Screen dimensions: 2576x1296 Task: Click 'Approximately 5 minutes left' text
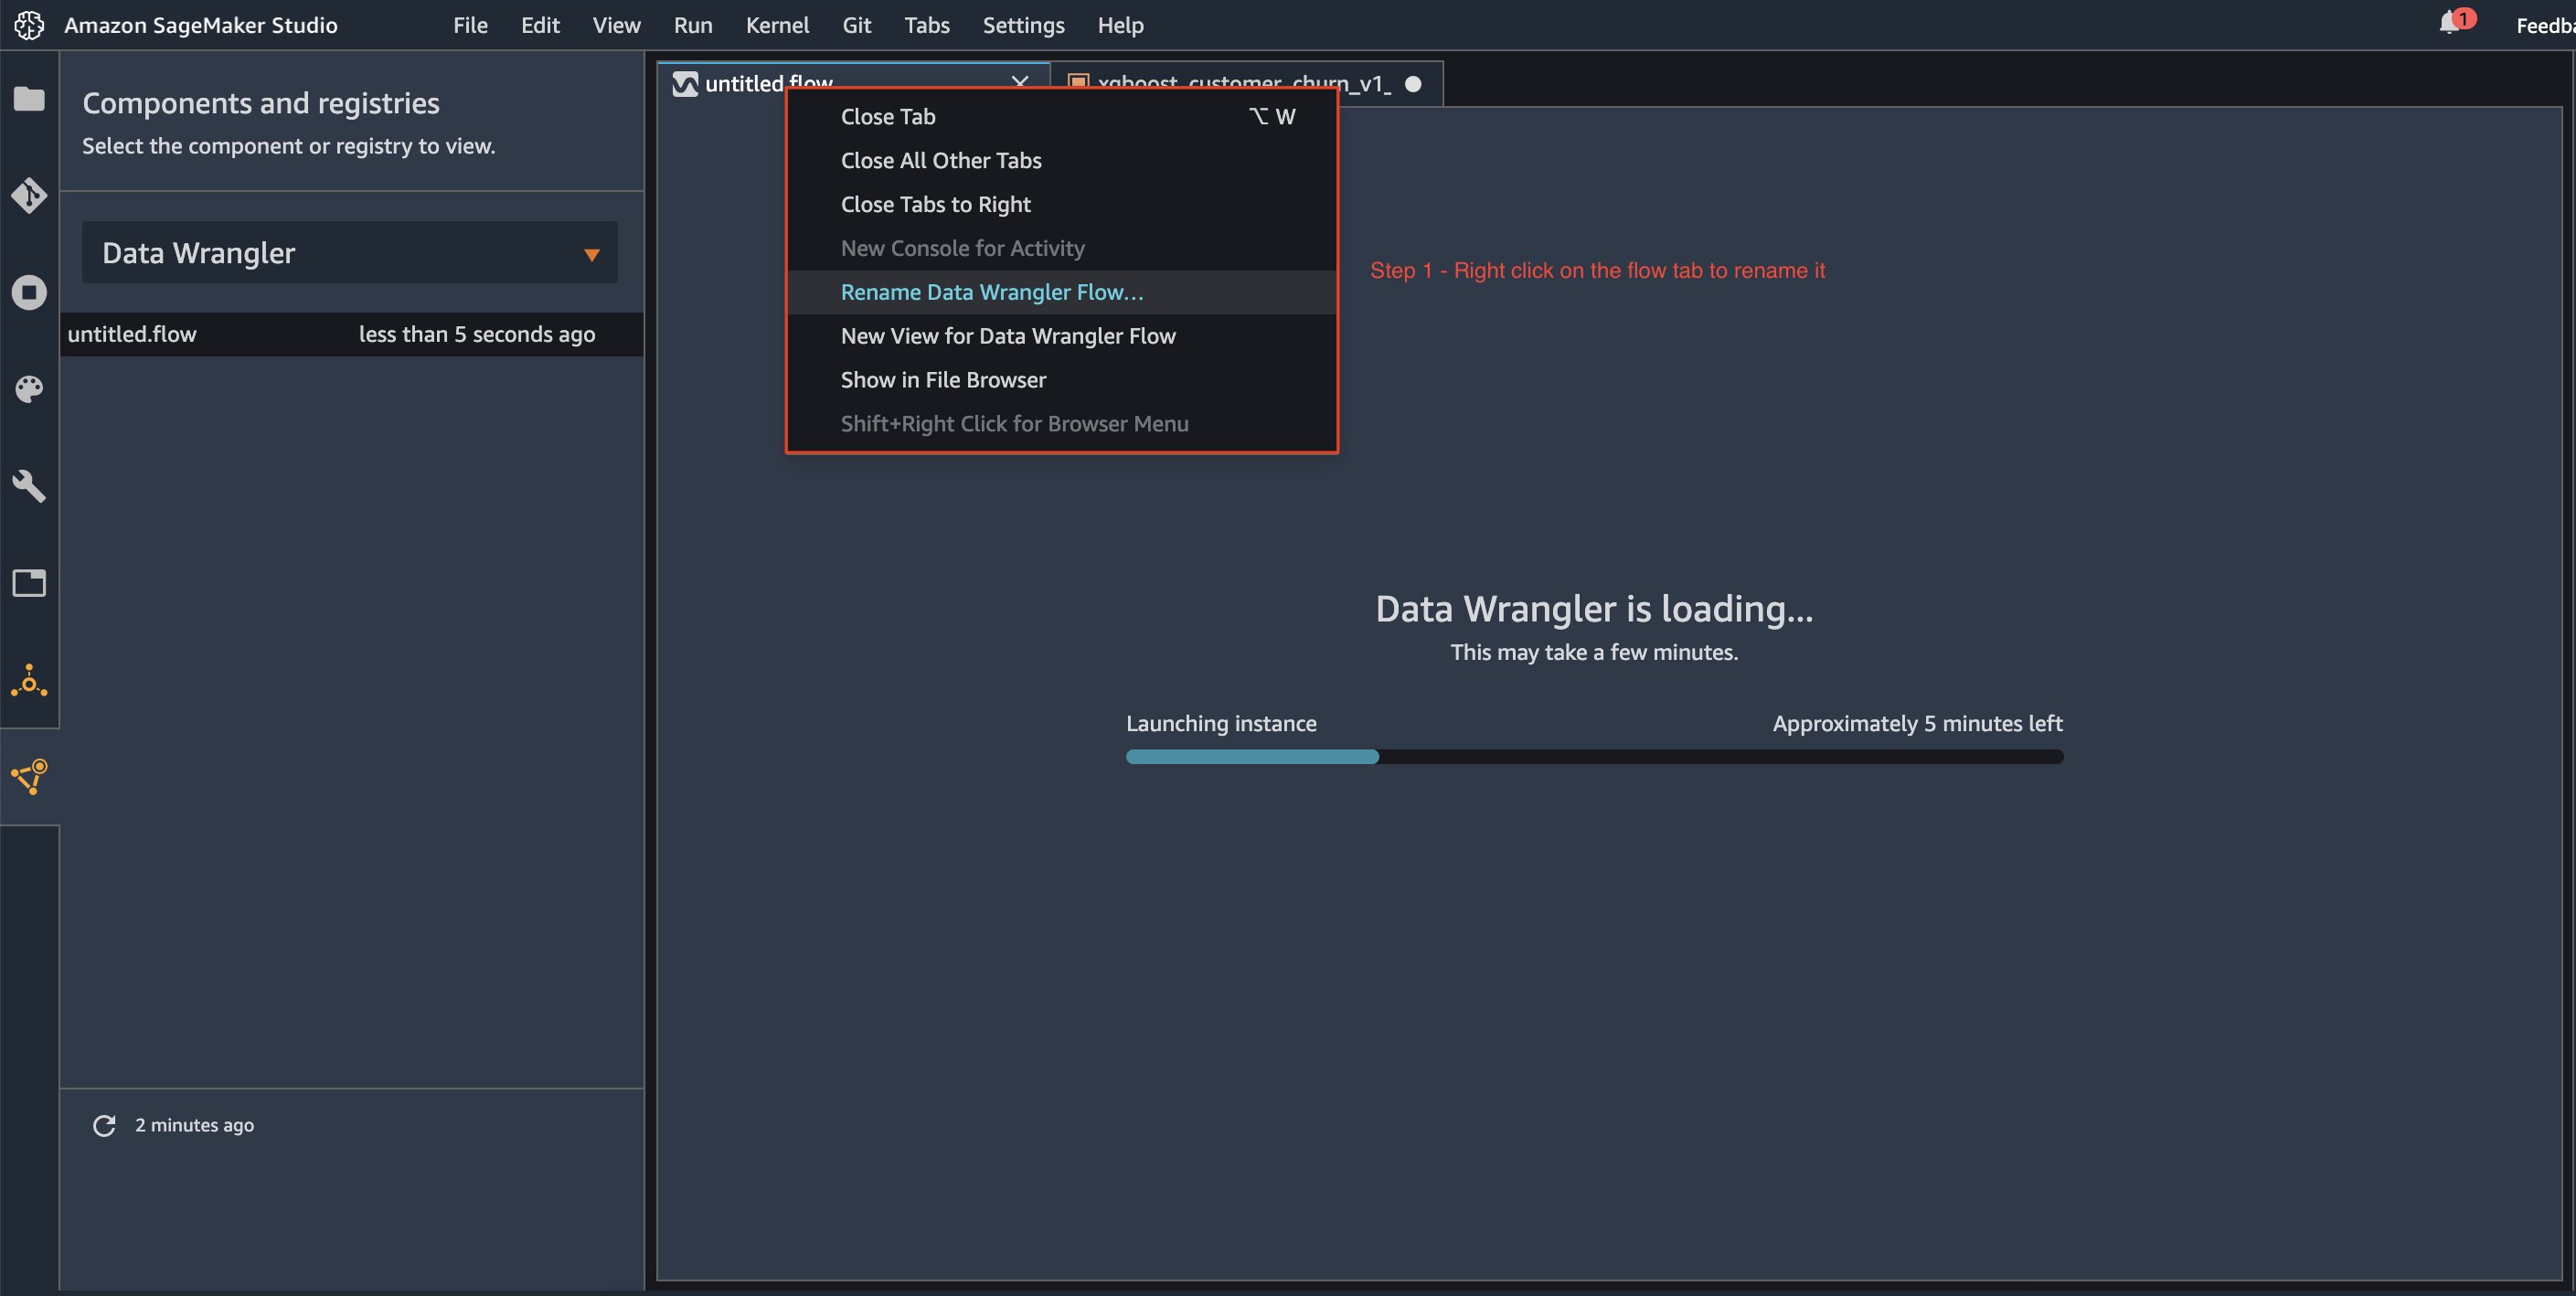[x=1917, y=723]
